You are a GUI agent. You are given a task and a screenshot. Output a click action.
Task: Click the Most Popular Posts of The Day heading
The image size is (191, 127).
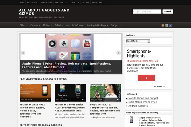point(142,113)
